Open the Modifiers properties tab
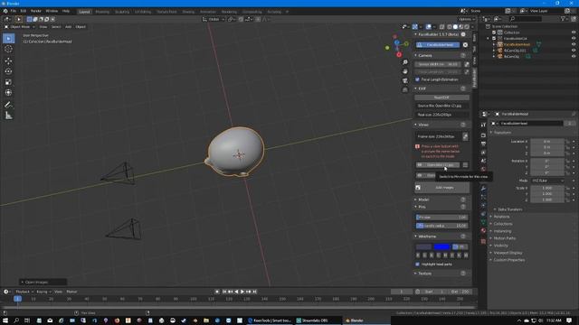Screen dimensions: 579x325 (x=483, y=189)
